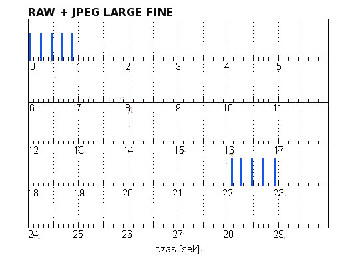The width and height of the screenshot is (358, 265).
Task: Click the axis number 18
Action: [33, 193]
